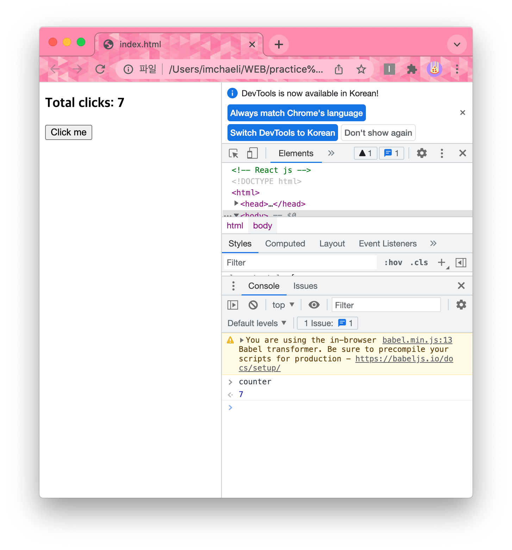Toggle element classes with .cls

(419, 262)
